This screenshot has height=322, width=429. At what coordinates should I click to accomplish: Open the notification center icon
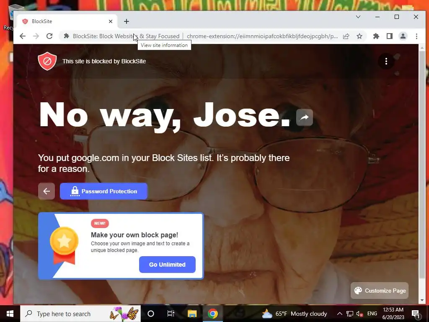pos(415,314)
